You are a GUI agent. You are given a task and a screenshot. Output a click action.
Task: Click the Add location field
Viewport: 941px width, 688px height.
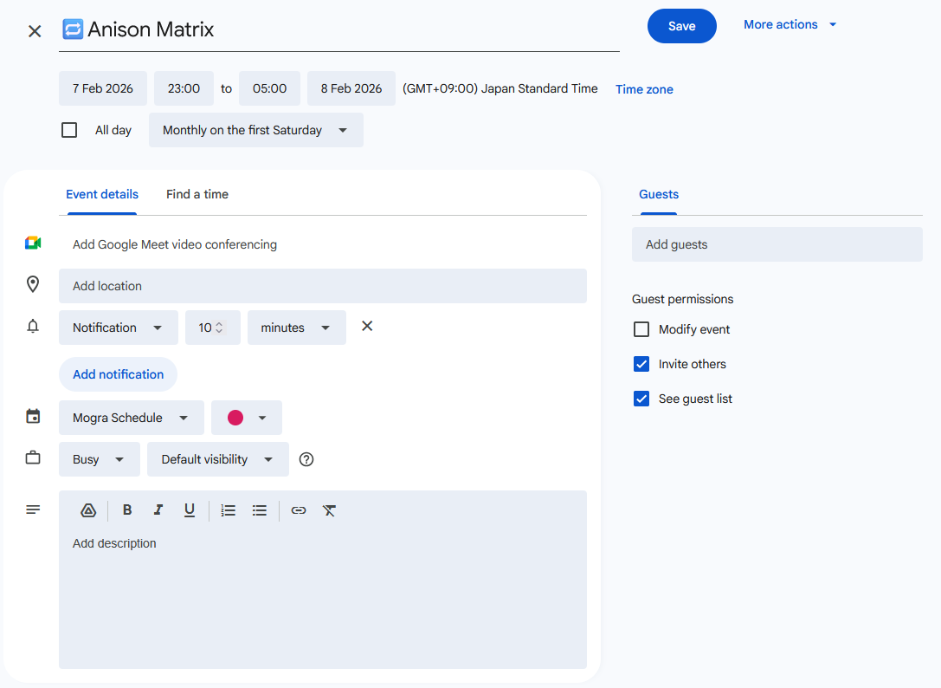point(323,286)
